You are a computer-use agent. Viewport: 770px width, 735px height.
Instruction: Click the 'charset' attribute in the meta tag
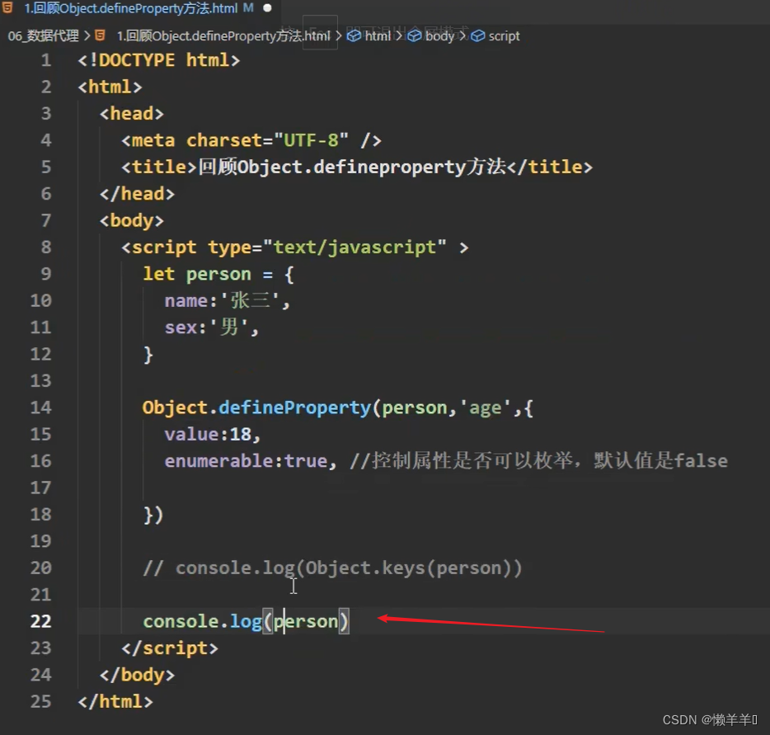(x=224, y=140)
